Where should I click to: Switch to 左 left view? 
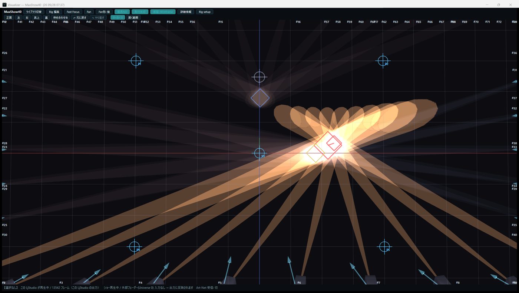[19, 17]
